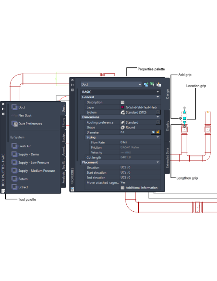Change Move attached segments Yes value
Screen dimensions: 217x281
click(x=140, y=182)
